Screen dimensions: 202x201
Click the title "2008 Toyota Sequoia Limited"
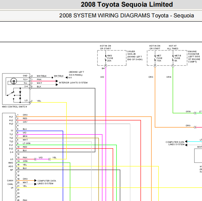click(x=127, y=4)
